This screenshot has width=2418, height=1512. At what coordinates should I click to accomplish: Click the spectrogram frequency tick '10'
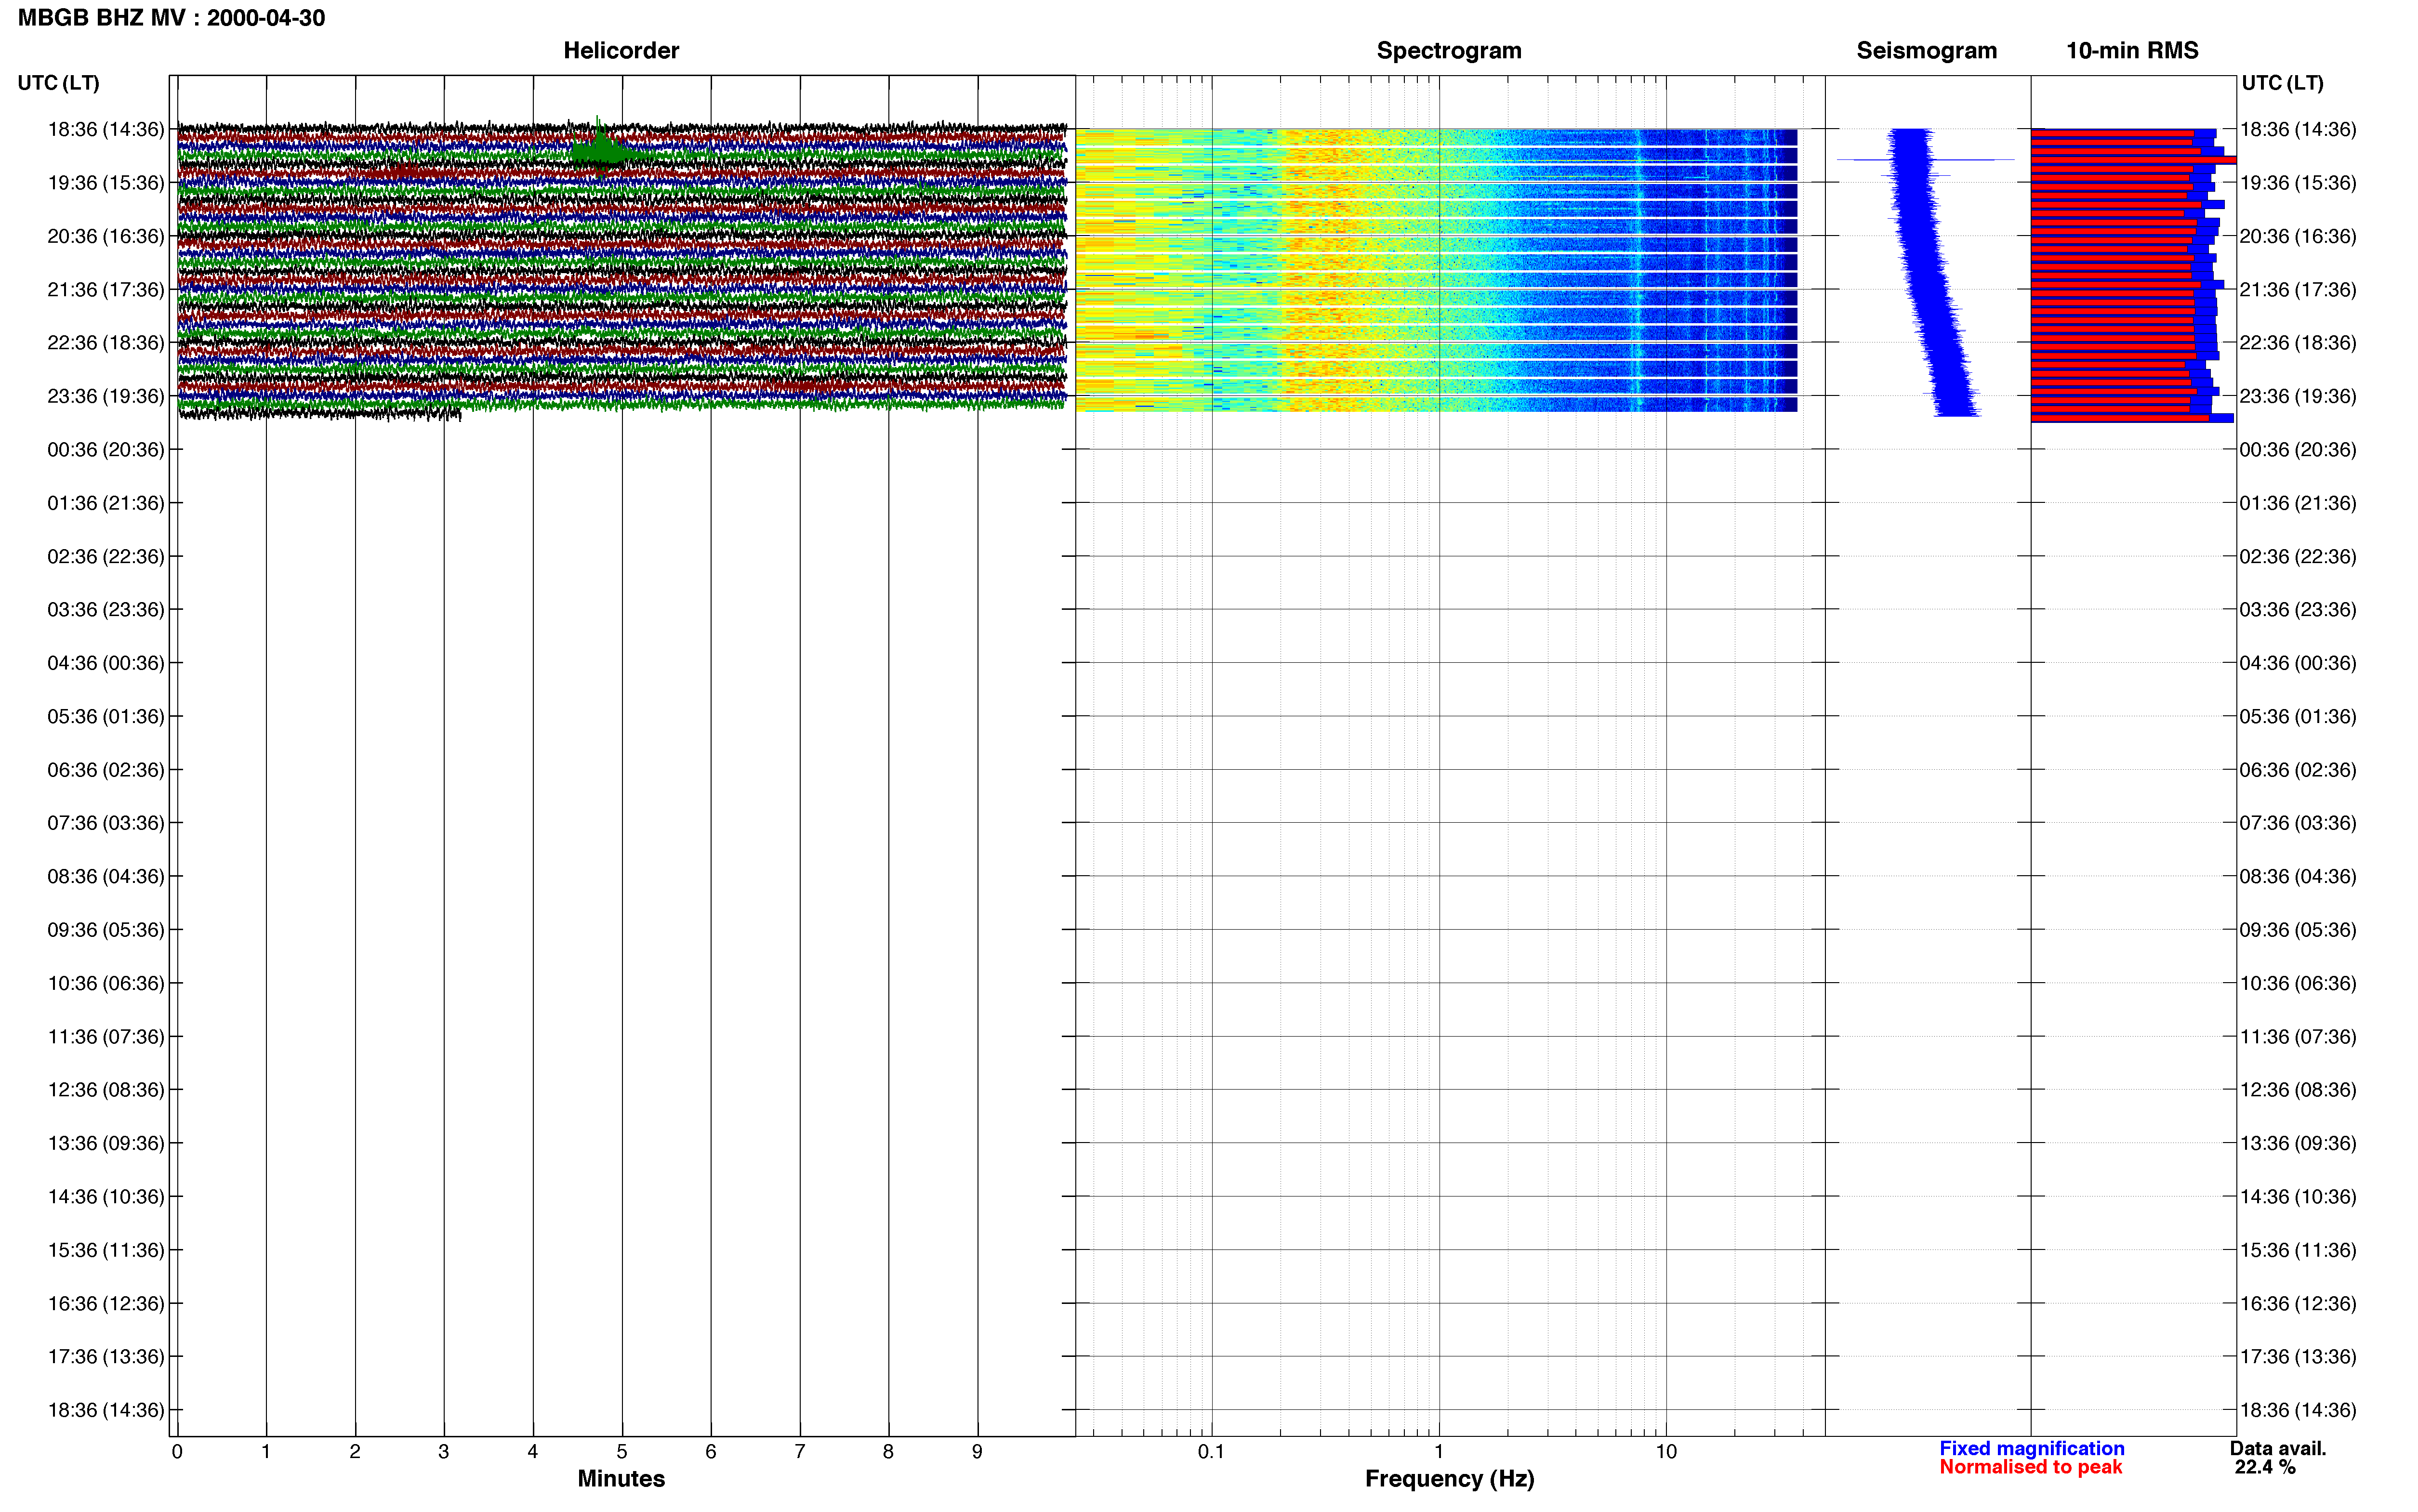coord(1666,1452)
